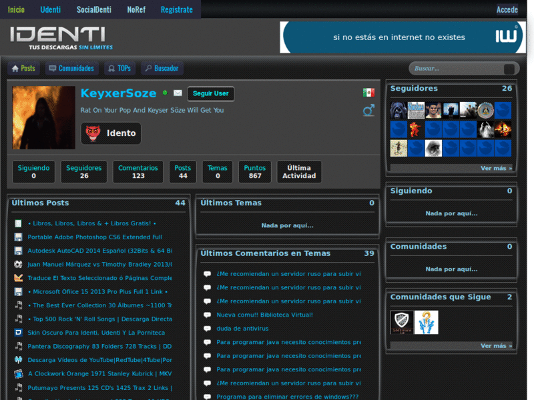Click the Últimos Posts panel heading
The image size is (534, 400).
click(x=40, y=203)
